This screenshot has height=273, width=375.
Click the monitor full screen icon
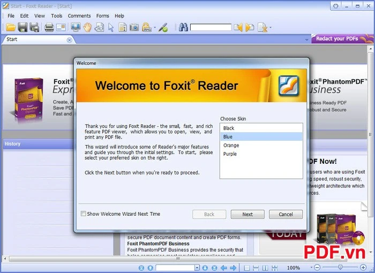click(76, 27)
